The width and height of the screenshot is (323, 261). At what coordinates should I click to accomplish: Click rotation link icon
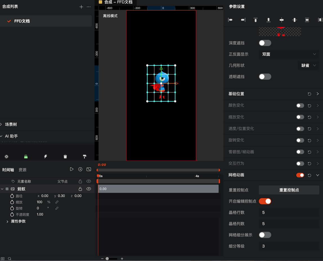[57, 208]
